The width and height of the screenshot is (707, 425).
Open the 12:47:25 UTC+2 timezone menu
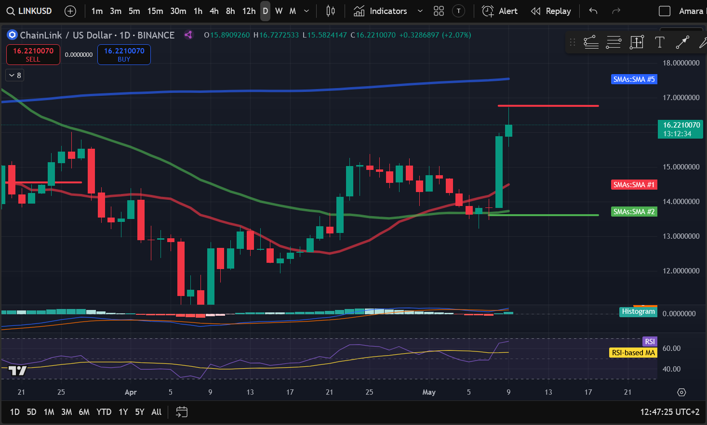pyautogui.click(x=669, y=412)
